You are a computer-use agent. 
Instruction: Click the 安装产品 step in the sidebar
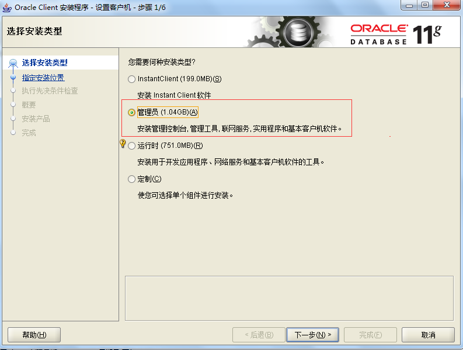(36, 119)
